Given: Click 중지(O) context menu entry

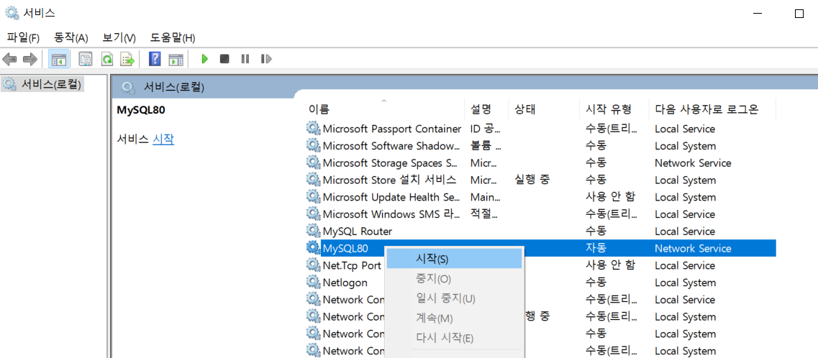Looking at the screenshot, I should (x=454, y=279).
